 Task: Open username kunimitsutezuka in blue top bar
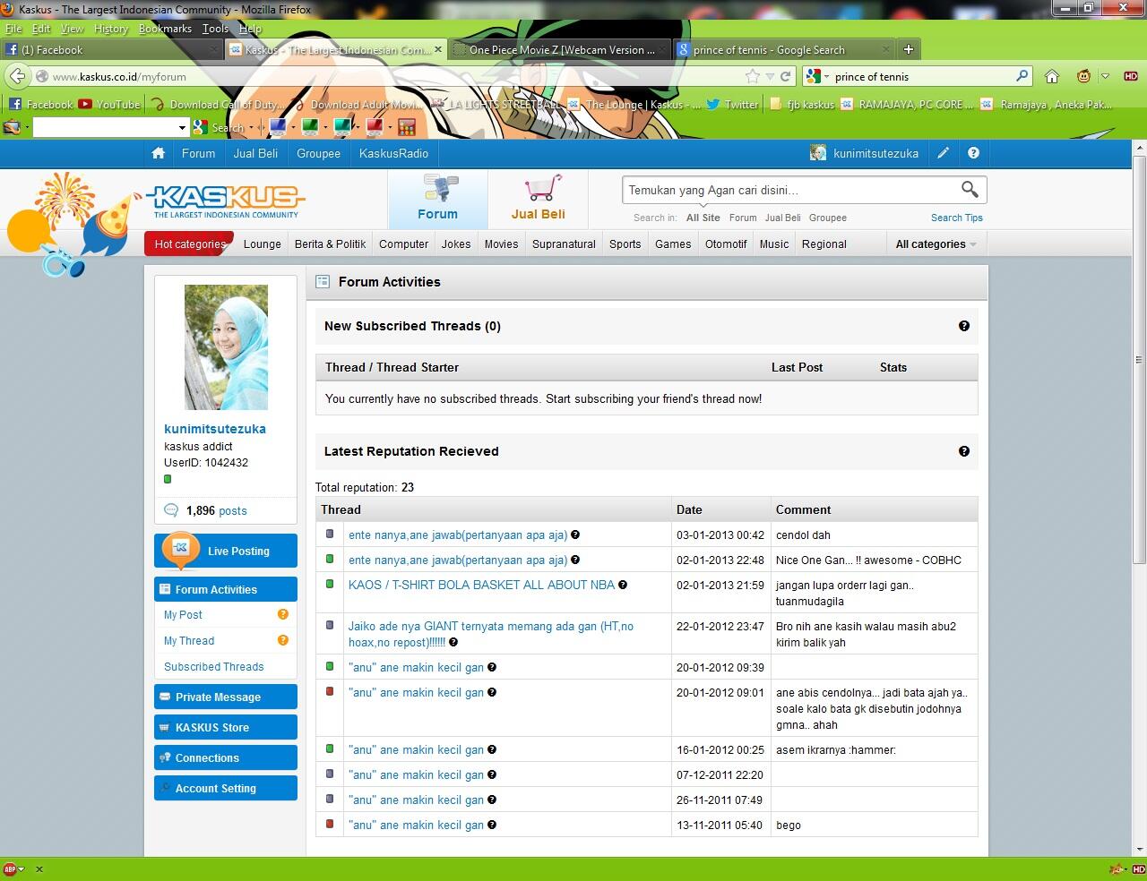[x=875, y=153]
